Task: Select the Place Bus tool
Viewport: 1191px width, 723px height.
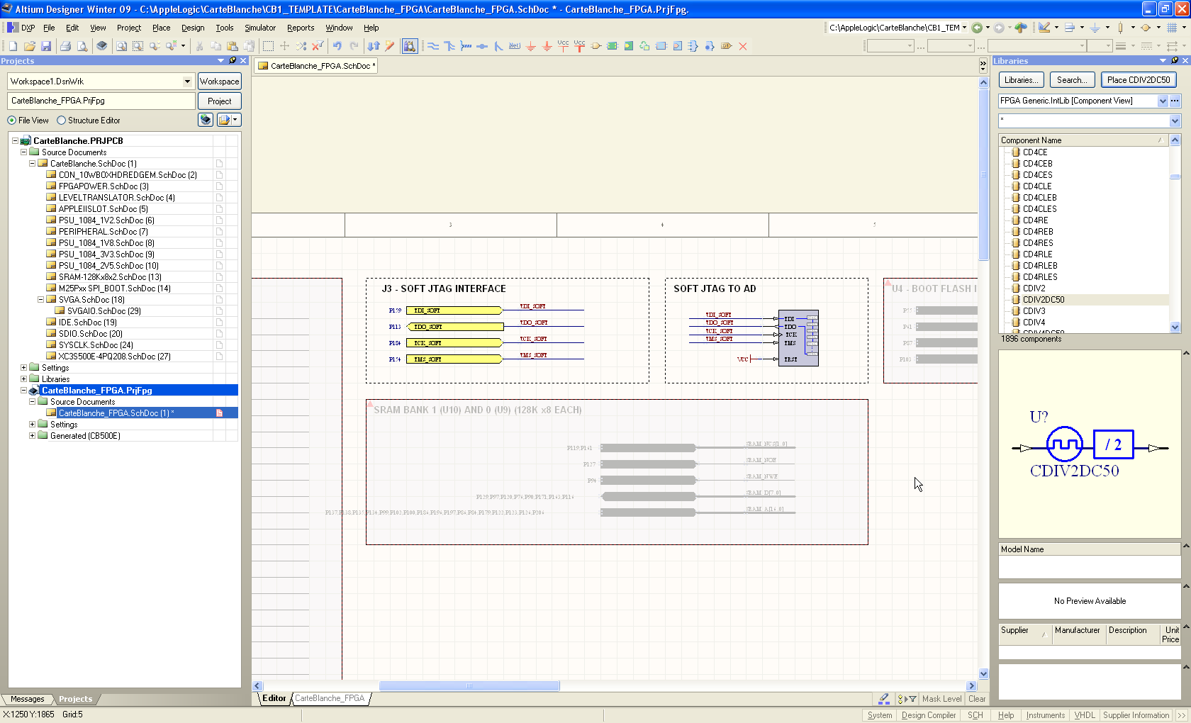Action: pos(449,46)
